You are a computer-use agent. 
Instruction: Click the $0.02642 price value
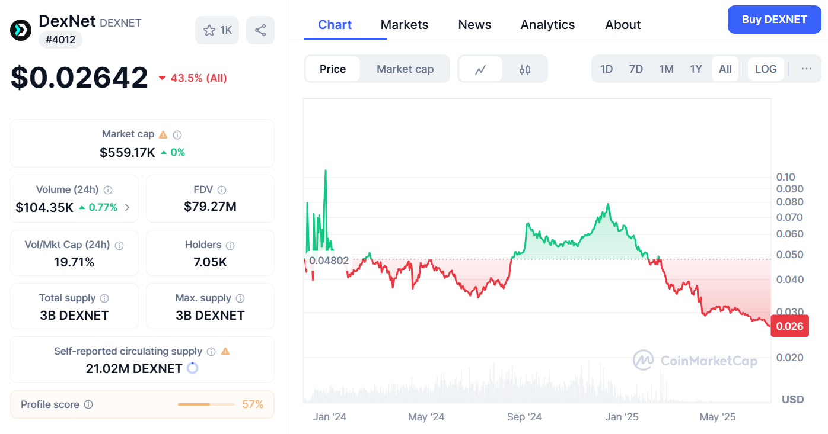pos(79,78)
